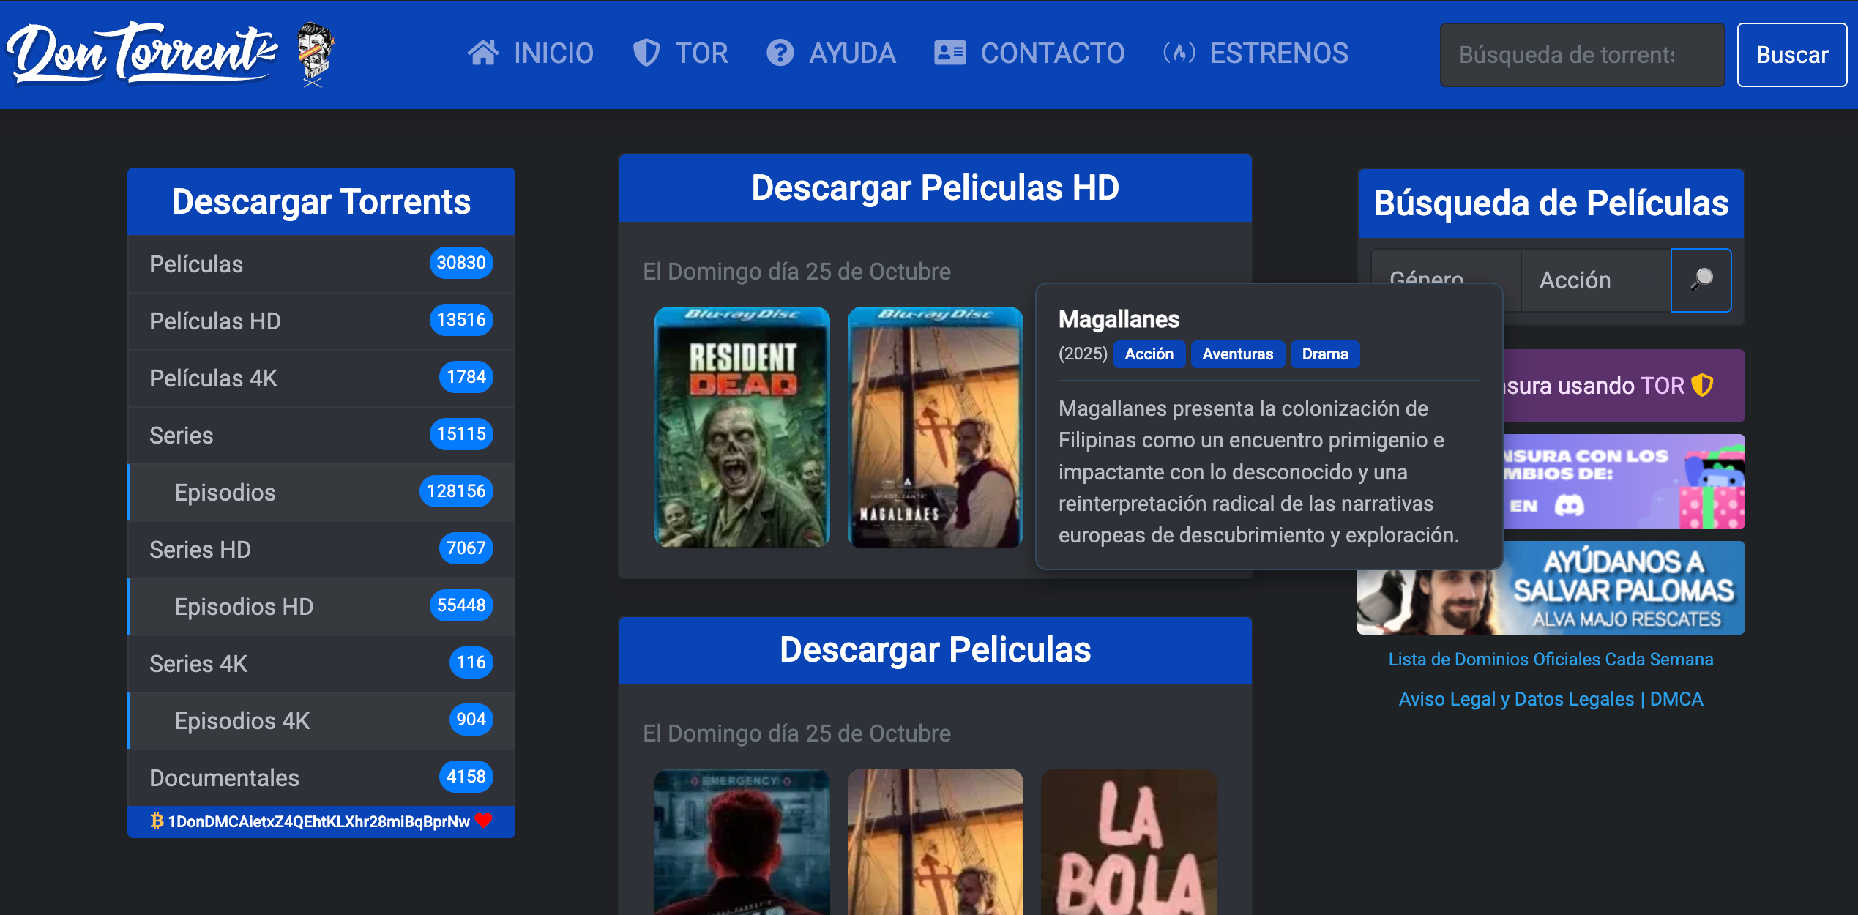The image size is (1858, 915).
Task: Open the Series 4K category
Action: click(x=321, y=664)
